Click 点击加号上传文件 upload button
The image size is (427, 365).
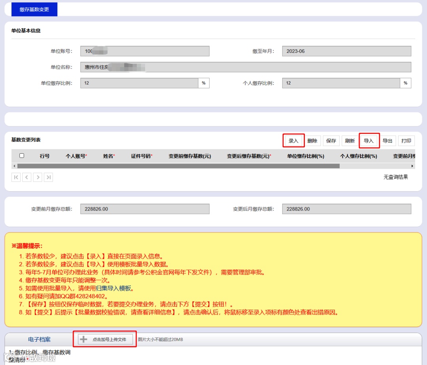(x=106, y=339)
